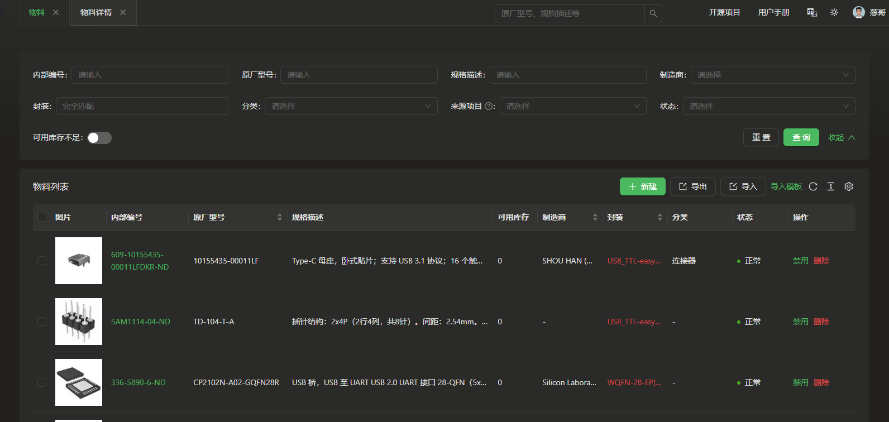This screenshot has height=422, width=889.
Task: Focus the 原厂型号 filter input field
Action: (x=359, y=75)
